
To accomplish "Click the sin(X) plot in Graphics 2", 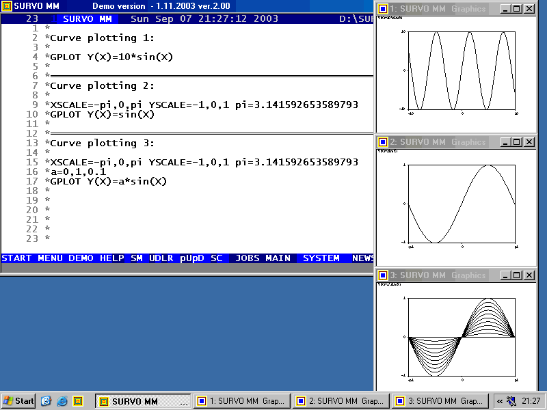I will [462, 204].
